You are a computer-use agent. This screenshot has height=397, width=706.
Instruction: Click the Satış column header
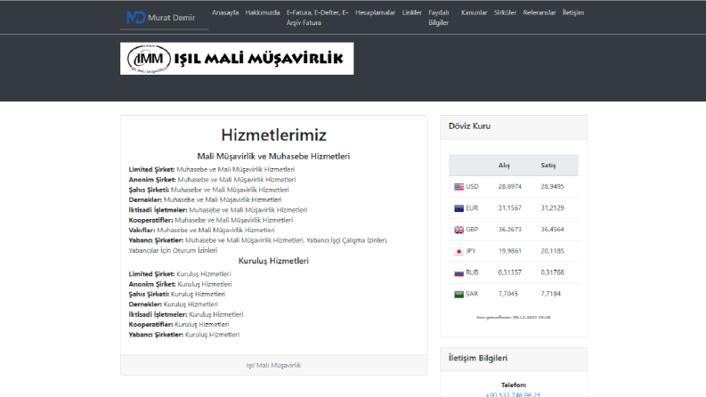tap(548, 166)
